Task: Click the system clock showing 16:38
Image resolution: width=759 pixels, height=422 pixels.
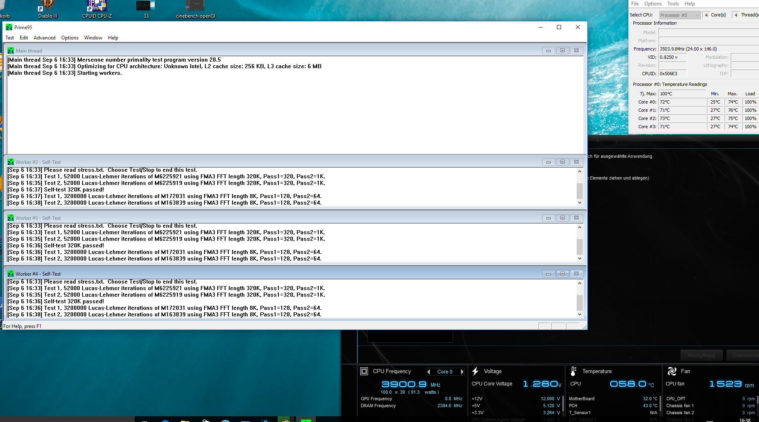Action: click(745, 420)
